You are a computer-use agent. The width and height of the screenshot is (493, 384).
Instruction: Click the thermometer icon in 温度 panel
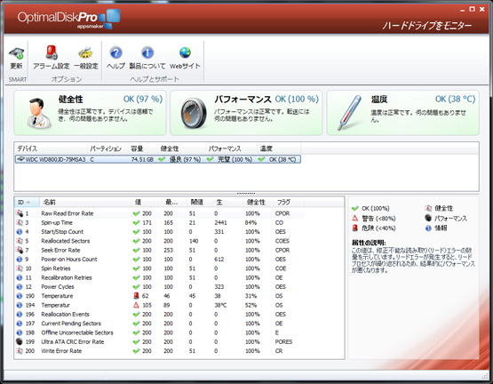pos(349,113)
